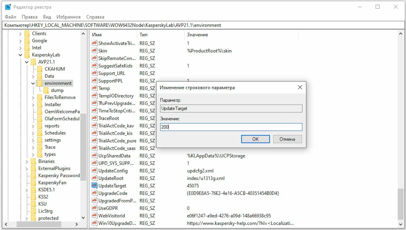Close the string edit dialog

click(x=300, y=87)
